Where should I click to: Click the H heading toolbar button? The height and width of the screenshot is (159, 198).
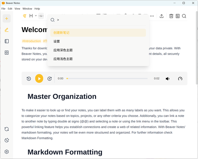31,16
